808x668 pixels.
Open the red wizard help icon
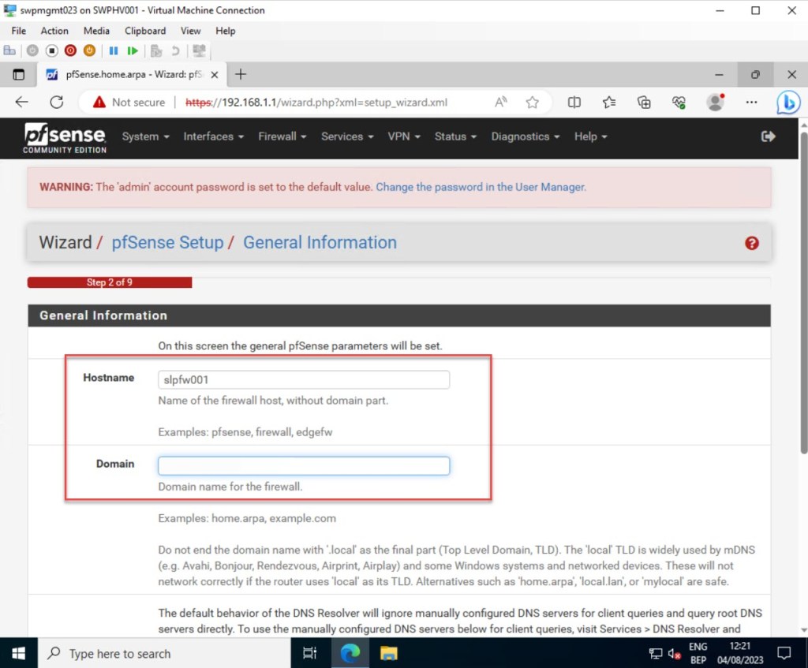click(x=751, y=243)
